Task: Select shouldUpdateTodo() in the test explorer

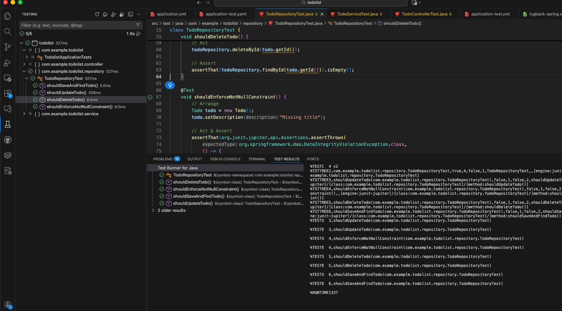Action: click(x=66, y=93)
